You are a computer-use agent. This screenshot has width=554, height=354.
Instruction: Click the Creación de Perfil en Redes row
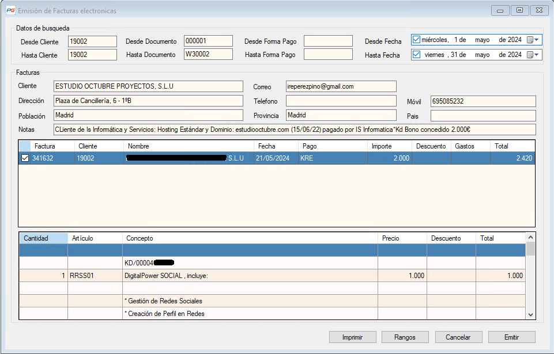tap(250, 313)
